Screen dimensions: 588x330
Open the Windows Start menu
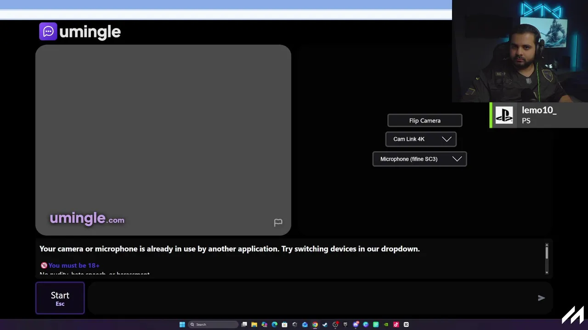182,324
